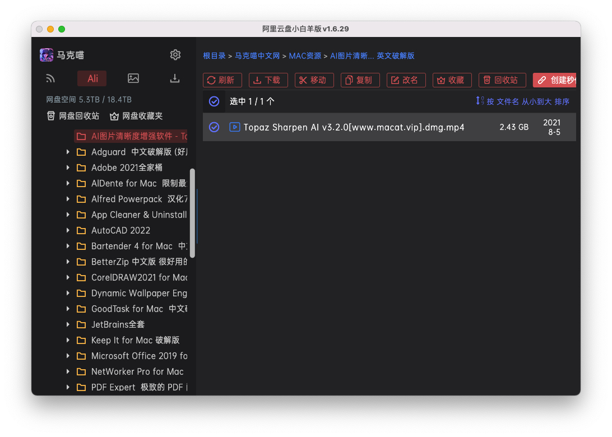Expand the JetBrains全套 folder
The image size is (612, 437).
pos(68,324)
